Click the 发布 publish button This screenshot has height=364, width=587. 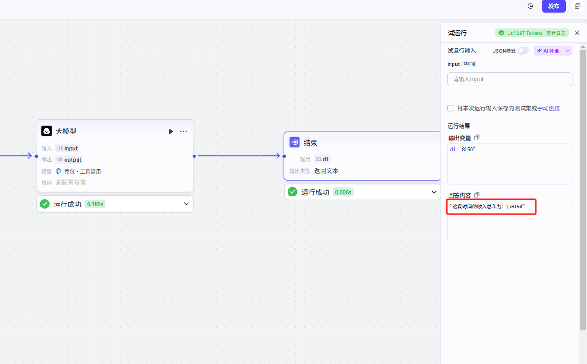click(x=554, y=6)
